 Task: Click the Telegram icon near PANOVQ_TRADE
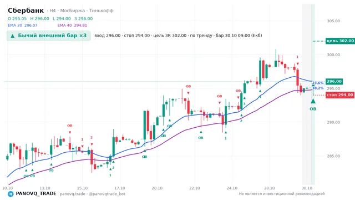11,194
